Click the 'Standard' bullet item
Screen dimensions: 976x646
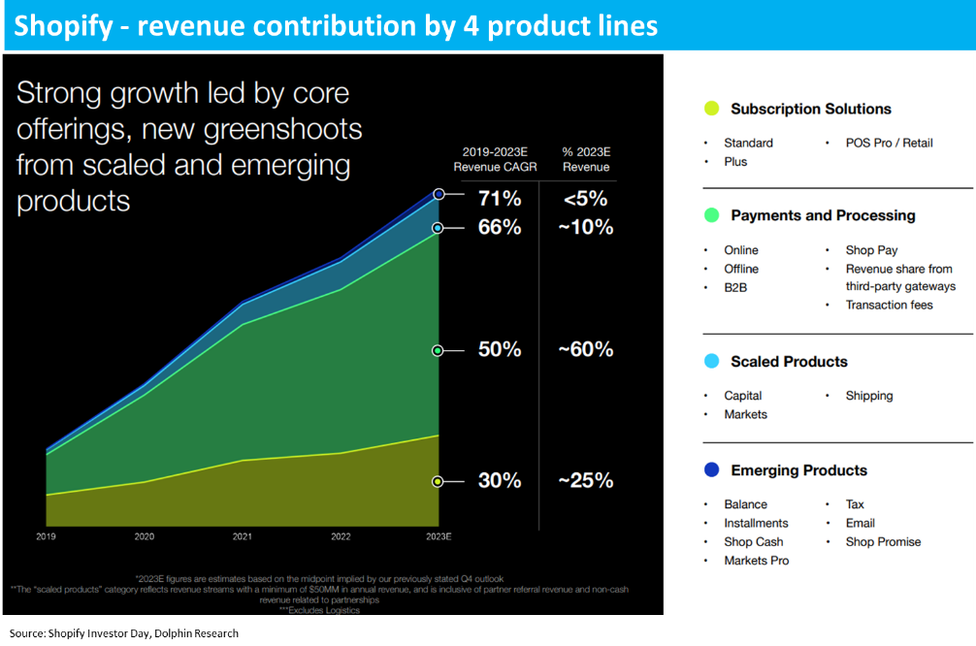748,144
